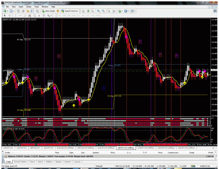Click chart tabs scroll arrows at right
This screenshot has width=219, height=169.
[x=214, y=148]
